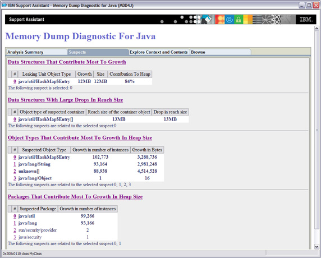321x258 pixels.
Task: Select the Suspects tab
Action: (98, 52)
